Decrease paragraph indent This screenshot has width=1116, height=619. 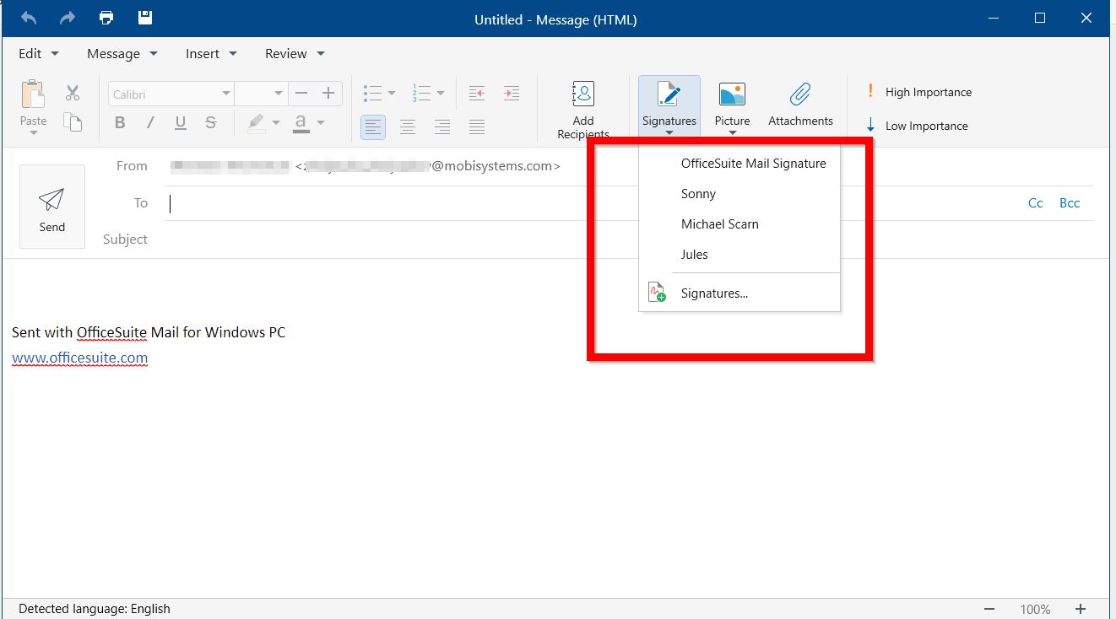[477, 93]
